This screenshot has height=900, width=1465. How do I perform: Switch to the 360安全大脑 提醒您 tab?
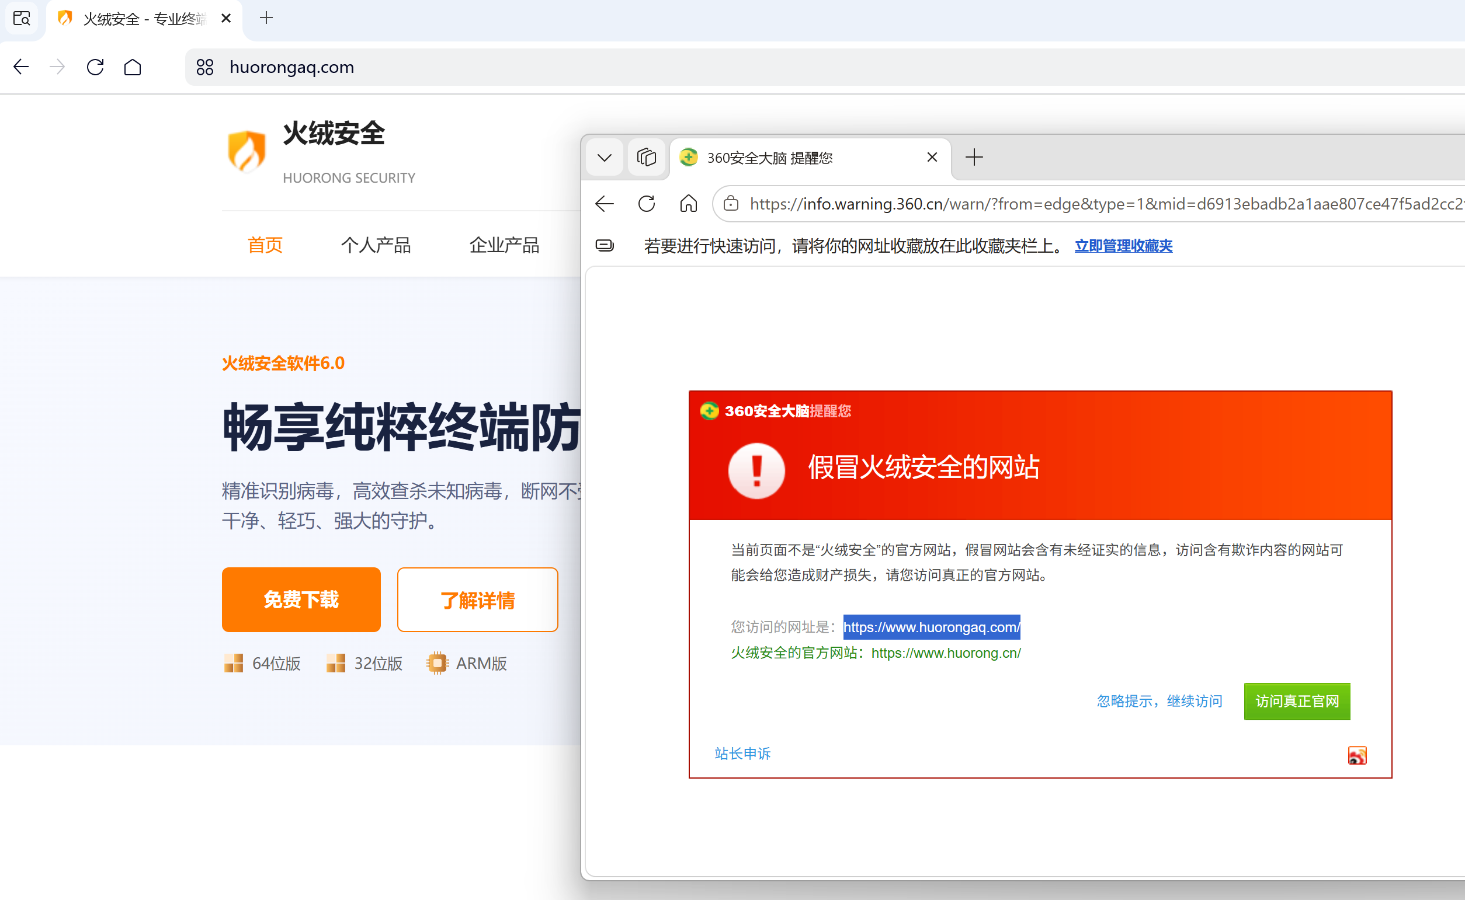(x=810, y=158)
